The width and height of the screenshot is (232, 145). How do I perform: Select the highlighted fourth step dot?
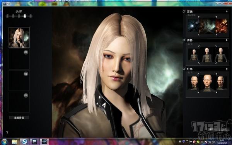tap(25, 16)
